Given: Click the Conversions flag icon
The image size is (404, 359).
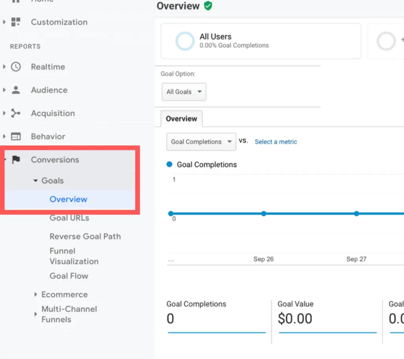Looking at the screenshot, I should tap(16, 160).
